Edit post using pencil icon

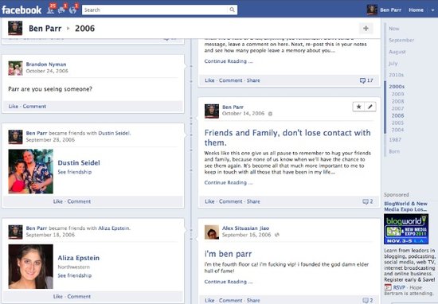click(370, 107)
